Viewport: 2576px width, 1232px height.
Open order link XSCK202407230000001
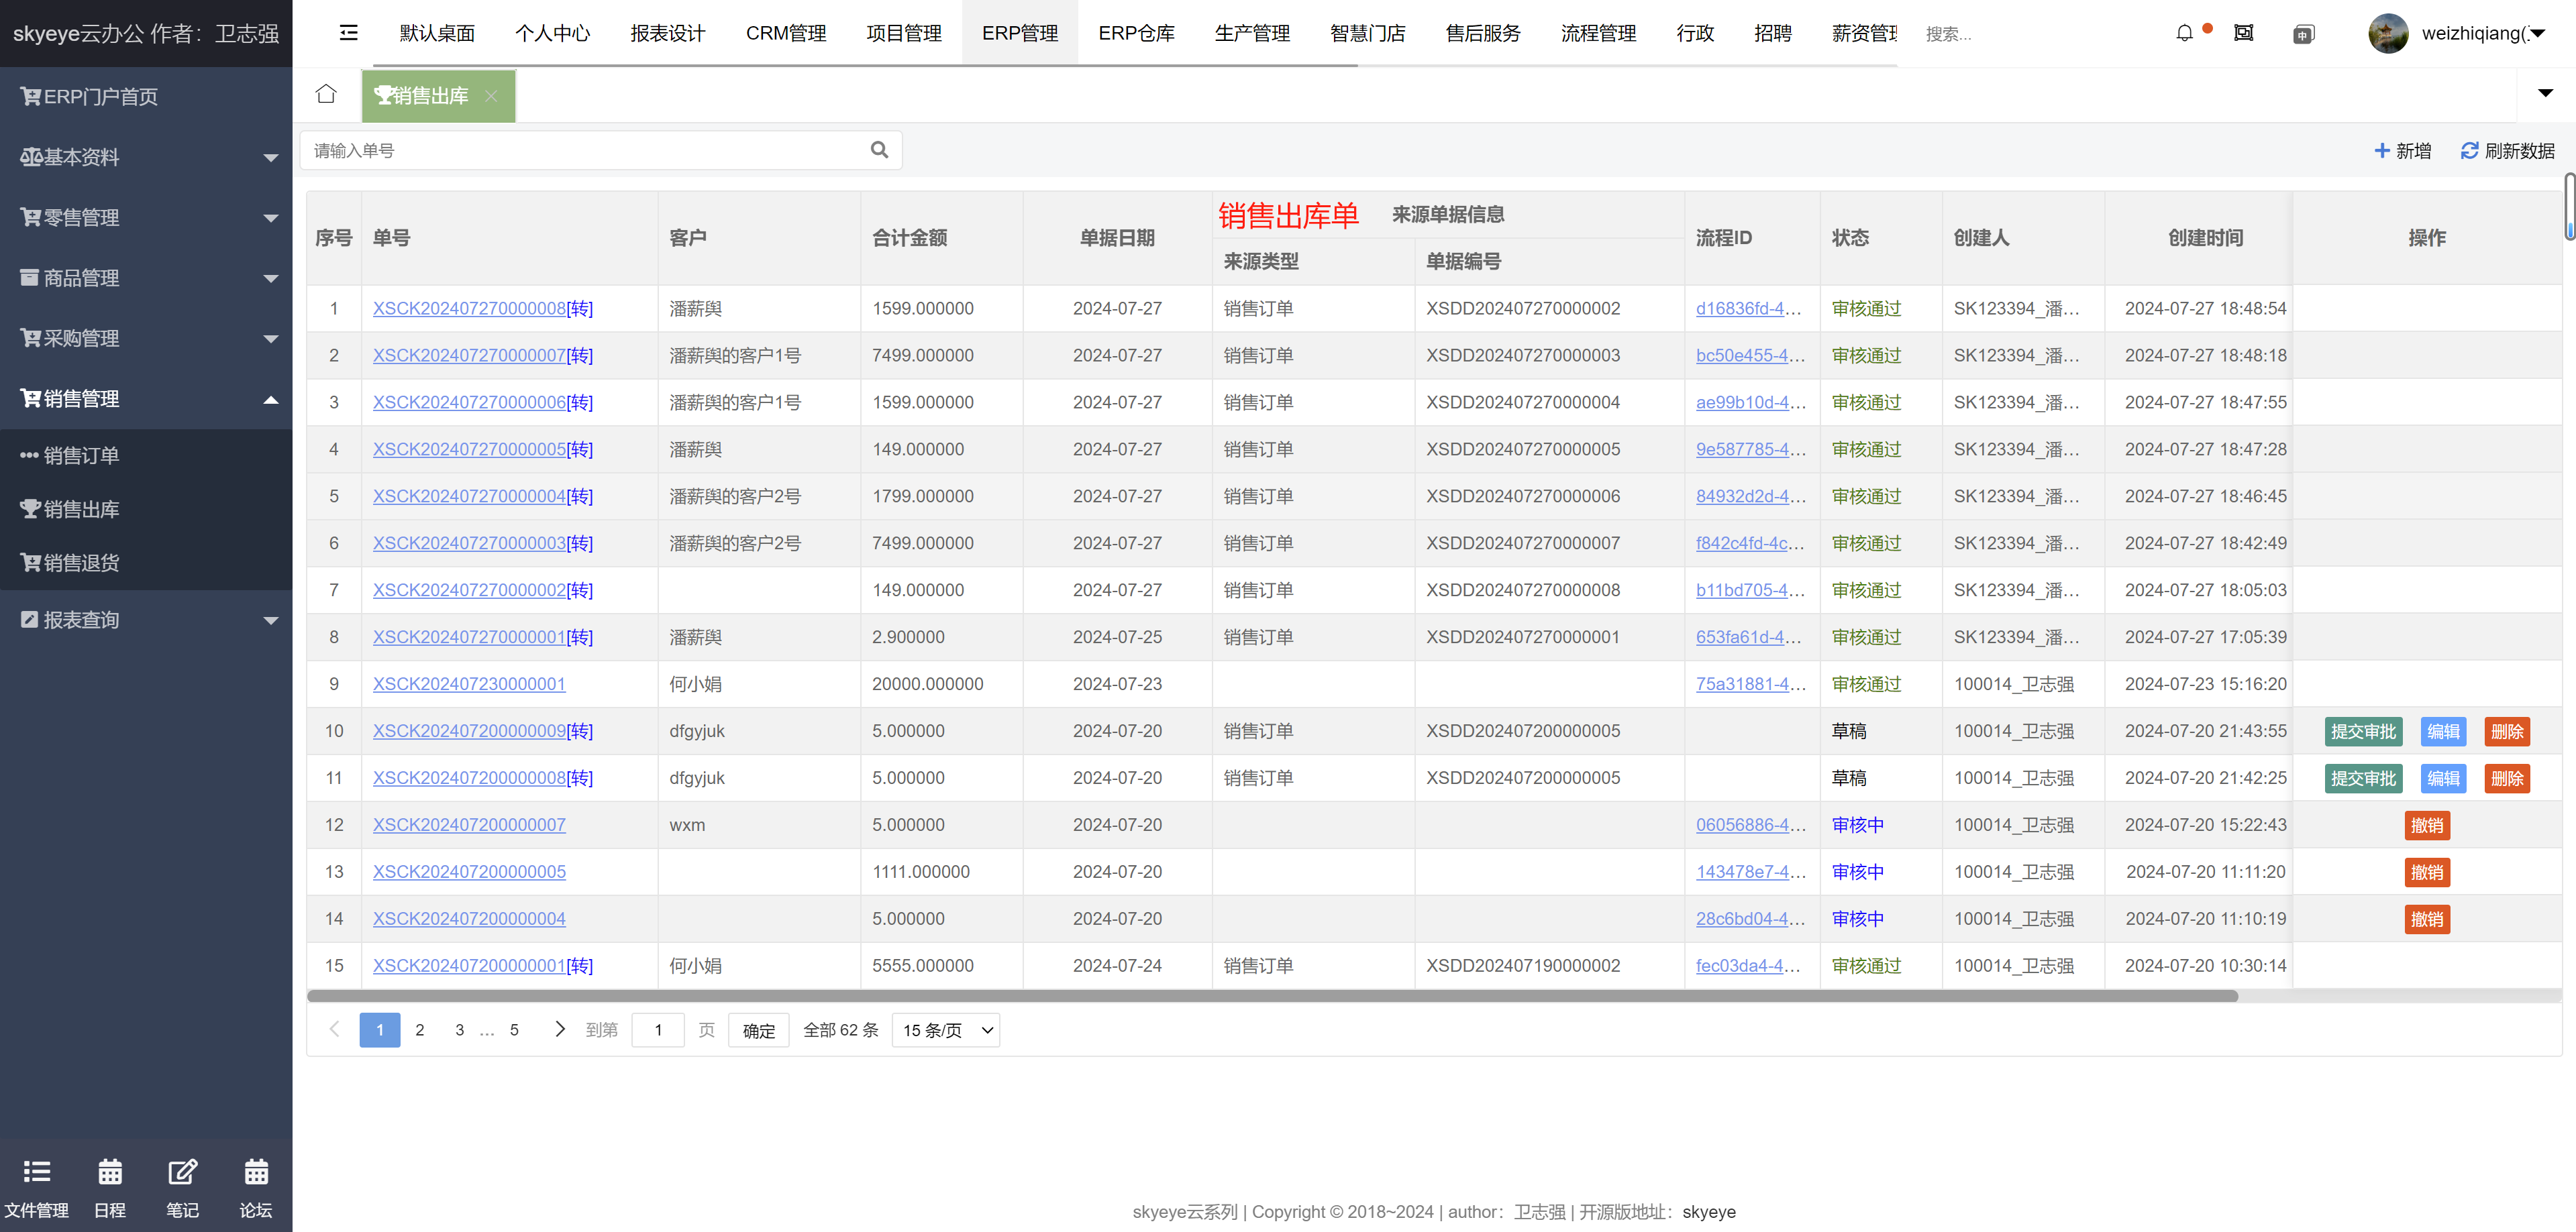tap(469, 683)
